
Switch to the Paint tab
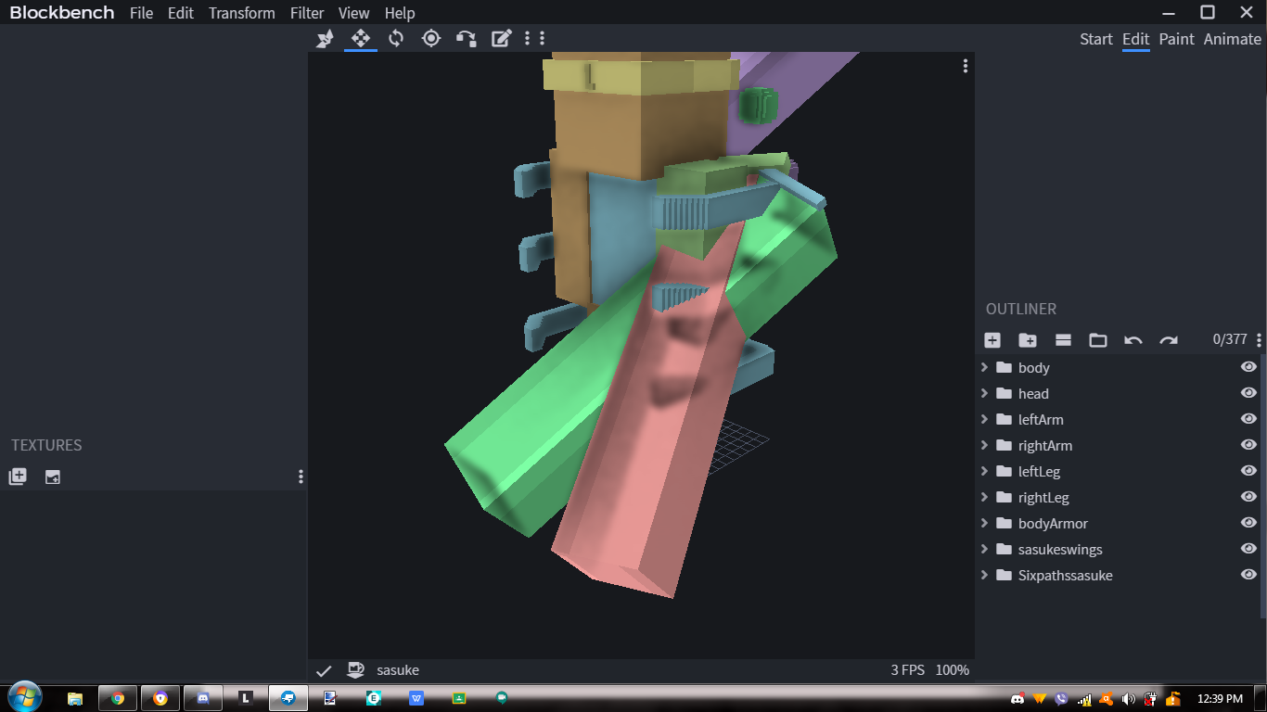click(x=1176, y=39)
